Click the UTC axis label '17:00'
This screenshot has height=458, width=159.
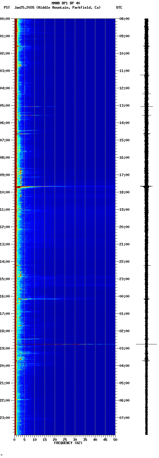[x=124, y=175]
